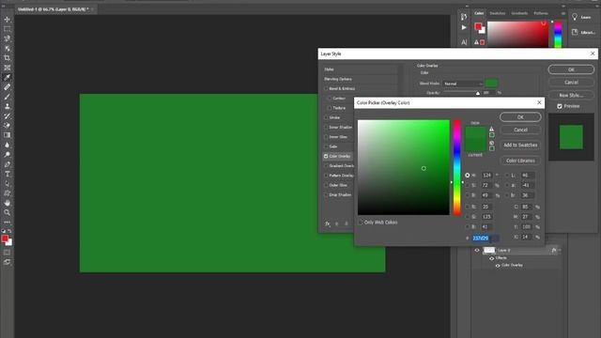This screenshot has width=601, height=338.
Task: Enable the Inner Shadow checkbox
Action: pos(326,128)
